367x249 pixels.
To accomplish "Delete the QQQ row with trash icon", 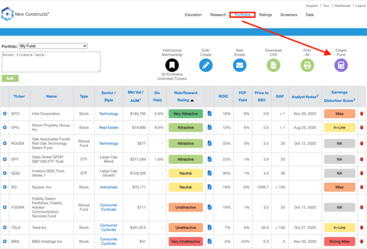I will pyautogui.click(x=362, y=173).
